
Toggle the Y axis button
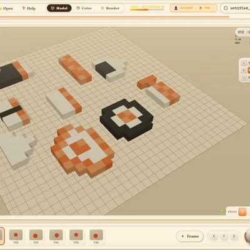(224, 236)
